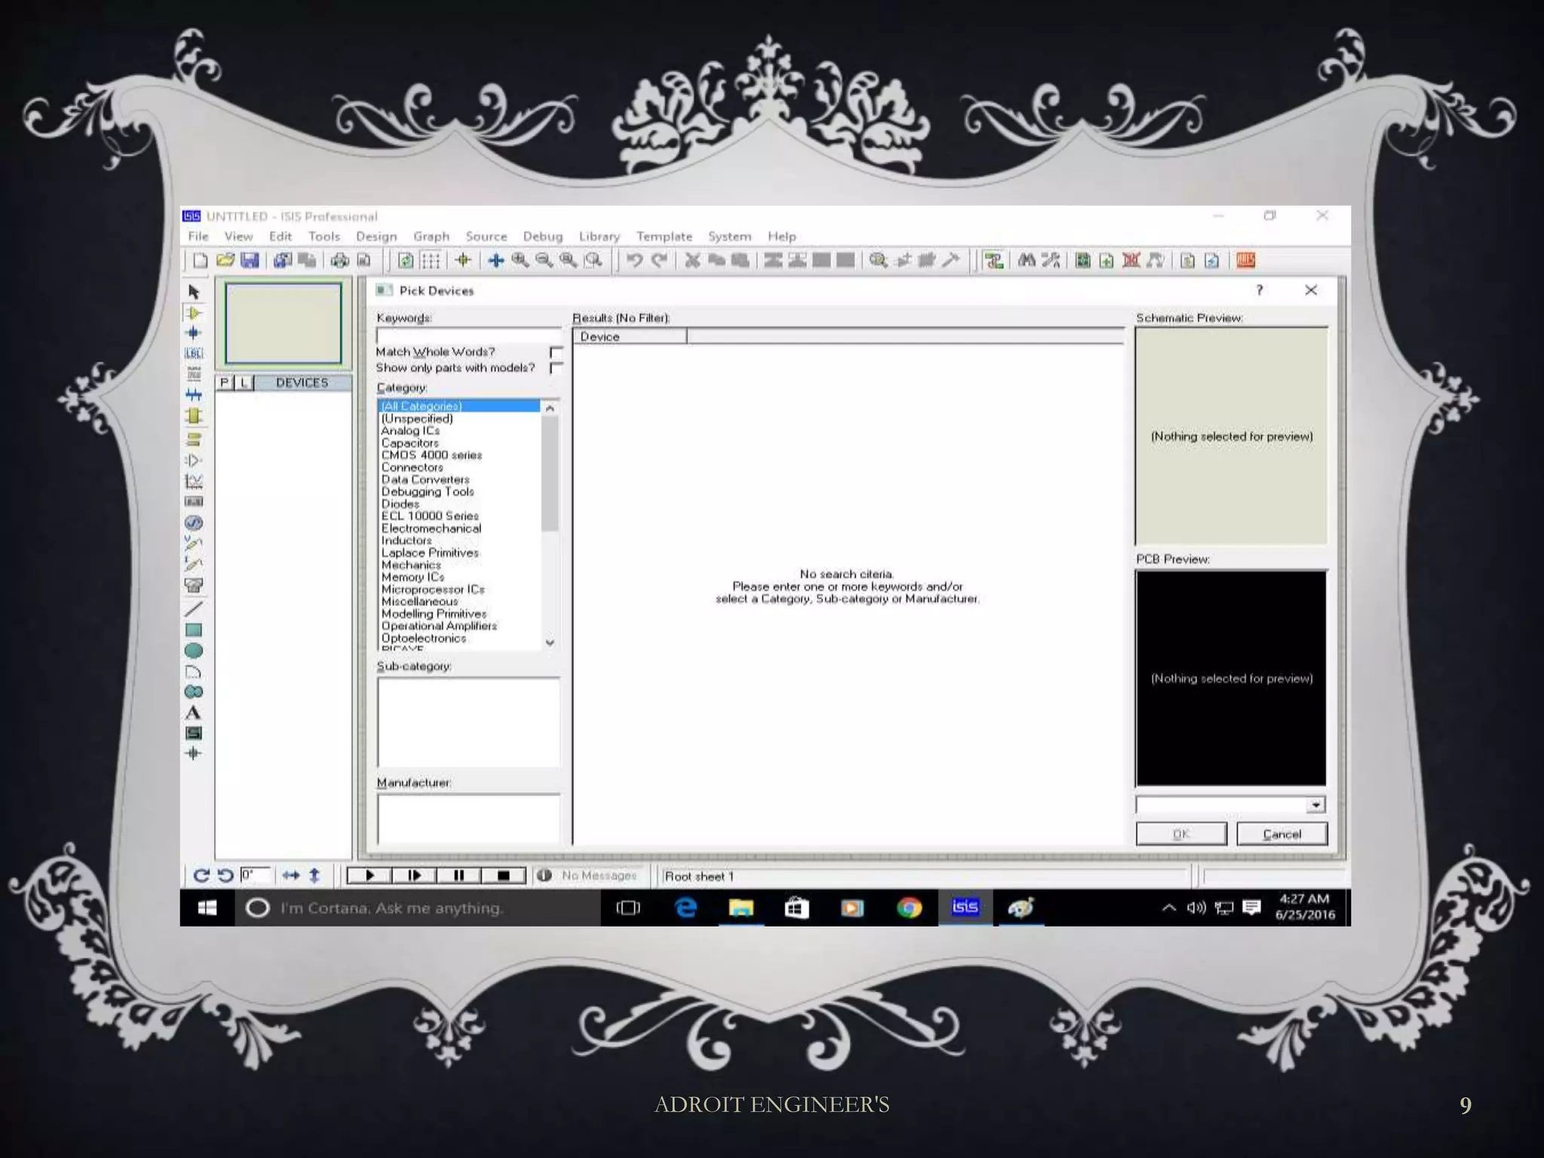The image size is (1544, 1158).
Task: Open the Library menu
Action: [x=599, y=237]
